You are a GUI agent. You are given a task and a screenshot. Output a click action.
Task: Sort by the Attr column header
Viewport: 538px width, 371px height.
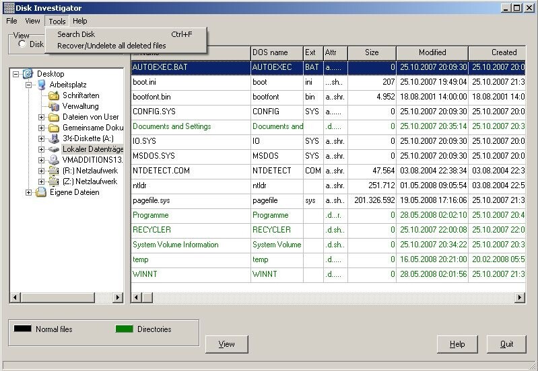(x=335, y=52)
